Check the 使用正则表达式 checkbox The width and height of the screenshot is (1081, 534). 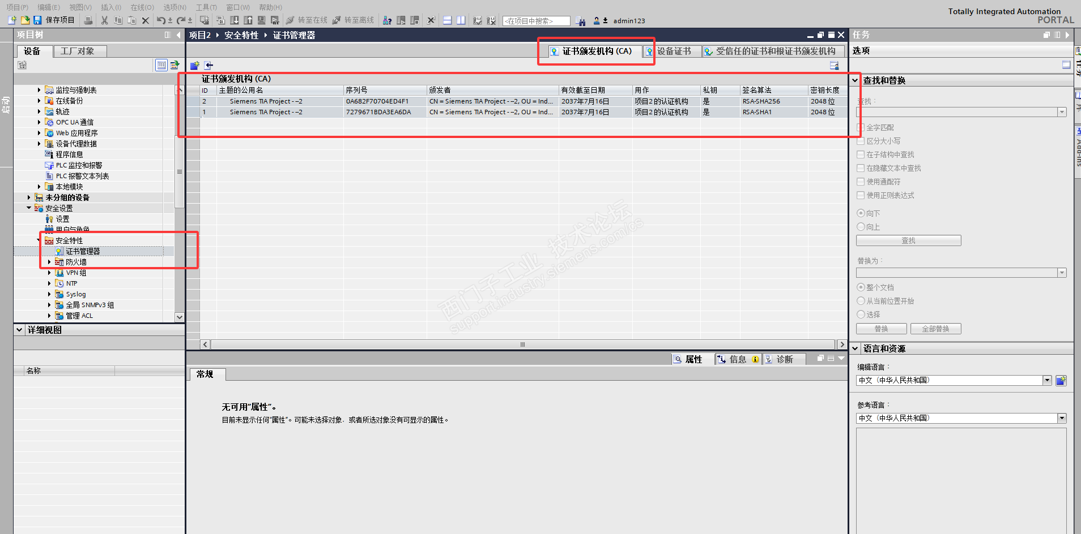861,195
